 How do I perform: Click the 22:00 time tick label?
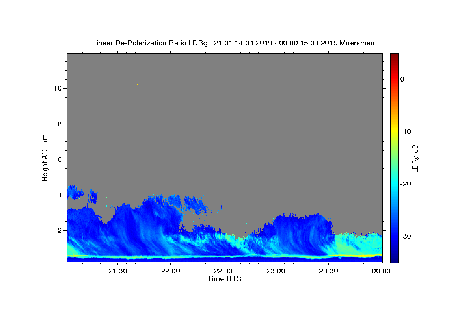[x=170, y=271]
